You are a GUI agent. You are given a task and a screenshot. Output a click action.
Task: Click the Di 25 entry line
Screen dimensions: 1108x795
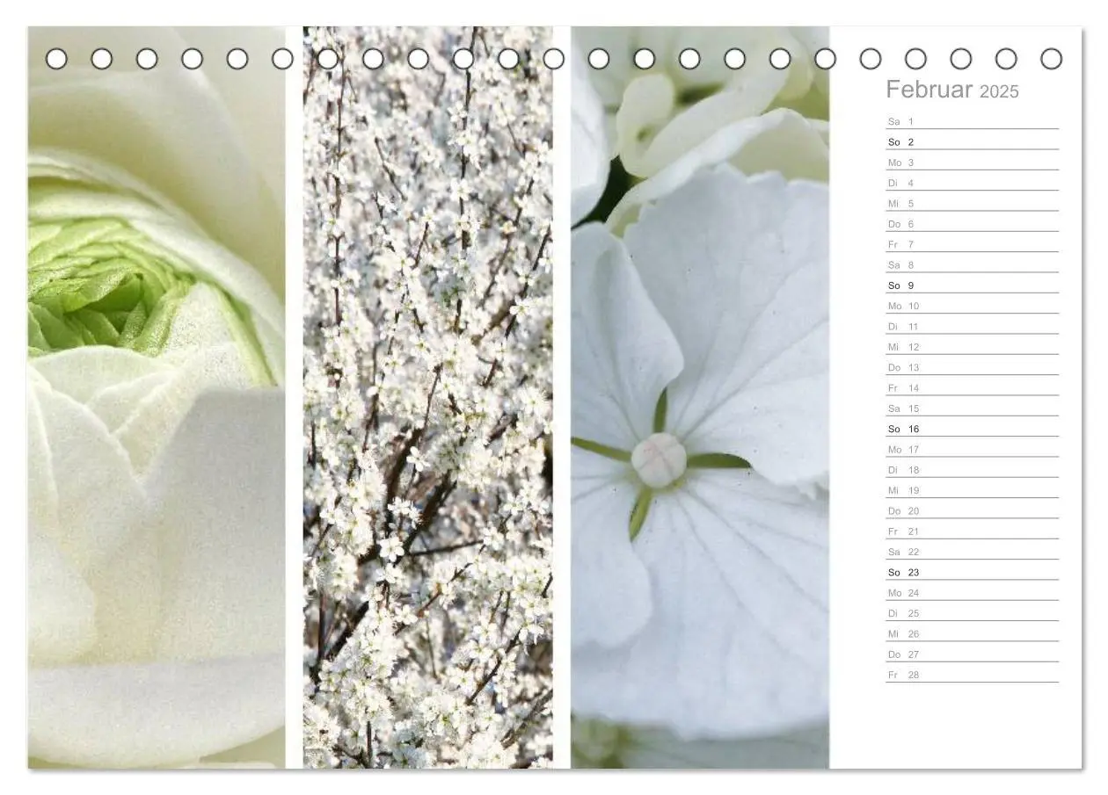pos(972,613)
